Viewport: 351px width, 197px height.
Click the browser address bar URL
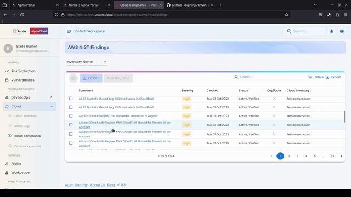[x=117, y=15]
